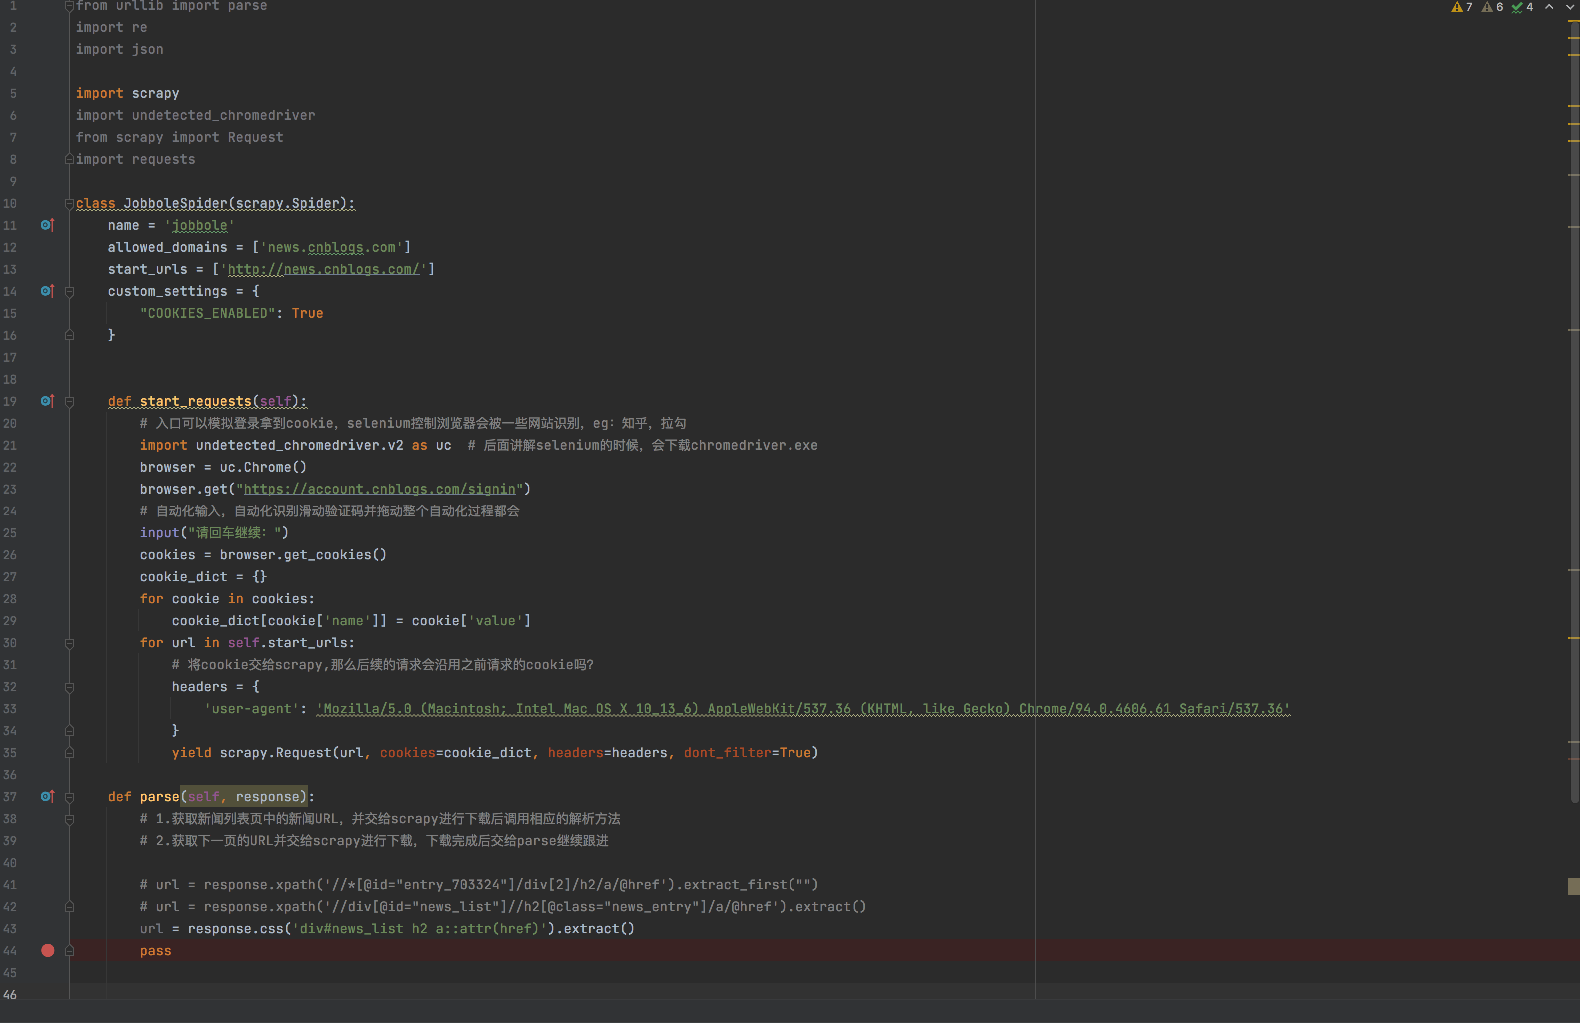Collapse the headers dictionary fold marker
1580x1023 pixels.
click(x=70, y=687)
